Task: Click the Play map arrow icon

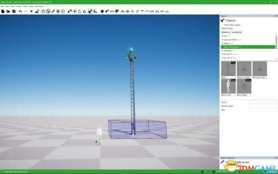Action: pos(32,11)
